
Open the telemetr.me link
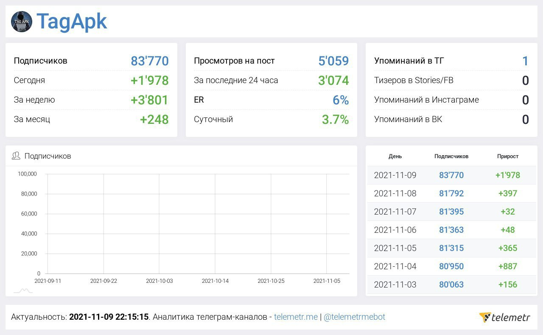[x=296, y=317]
